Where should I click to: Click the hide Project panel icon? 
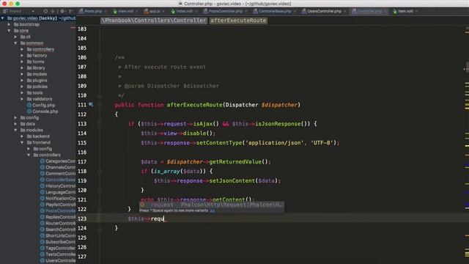pyautogui.click(x=71, y=11)
